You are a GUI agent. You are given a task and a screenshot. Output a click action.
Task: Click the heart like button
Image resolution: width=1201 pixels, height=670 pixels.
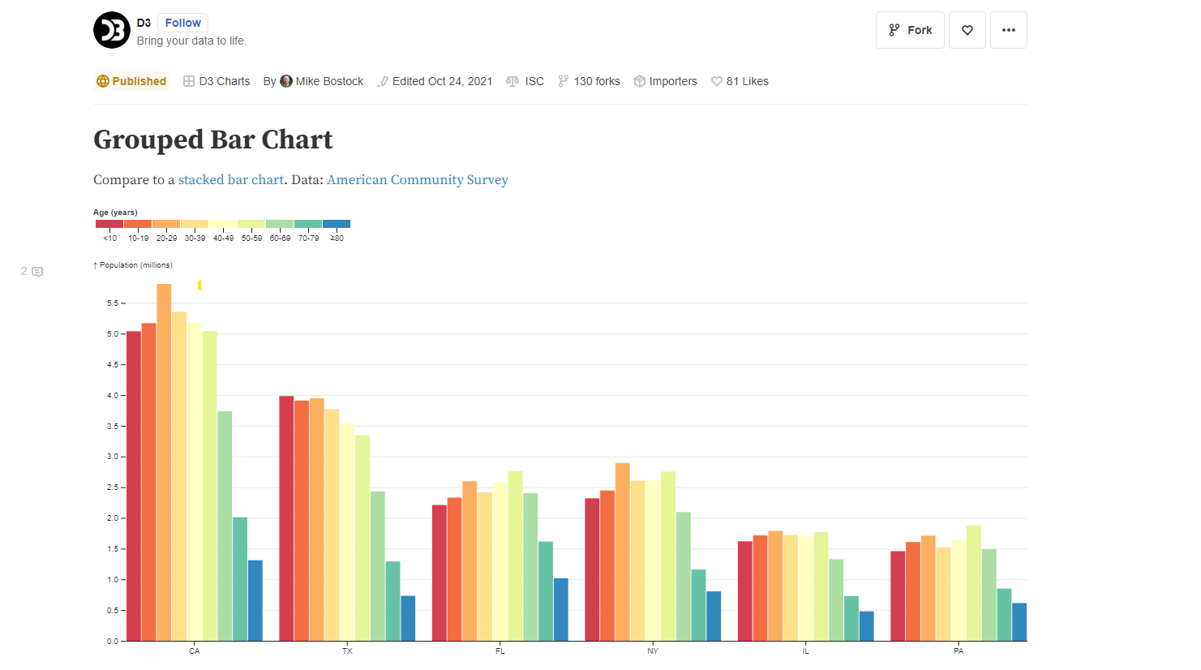[x=967, y=30]
